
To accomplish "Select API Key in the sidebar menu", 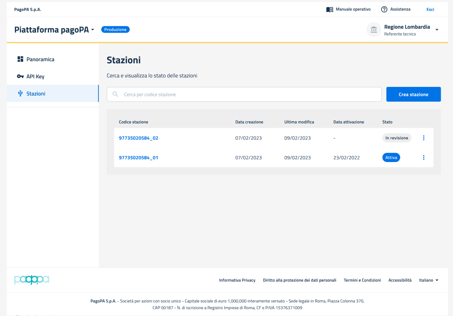I will click(x=36, y=77).
